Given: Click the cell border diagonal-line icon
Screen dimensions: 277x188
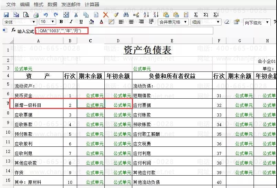Looking at the screenshot, I should coord(111,22).
